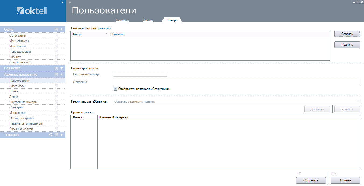This screenshot has width=364, height=186.
Task: Click help icon beside Мониторинг item
Action: point(56,113)
